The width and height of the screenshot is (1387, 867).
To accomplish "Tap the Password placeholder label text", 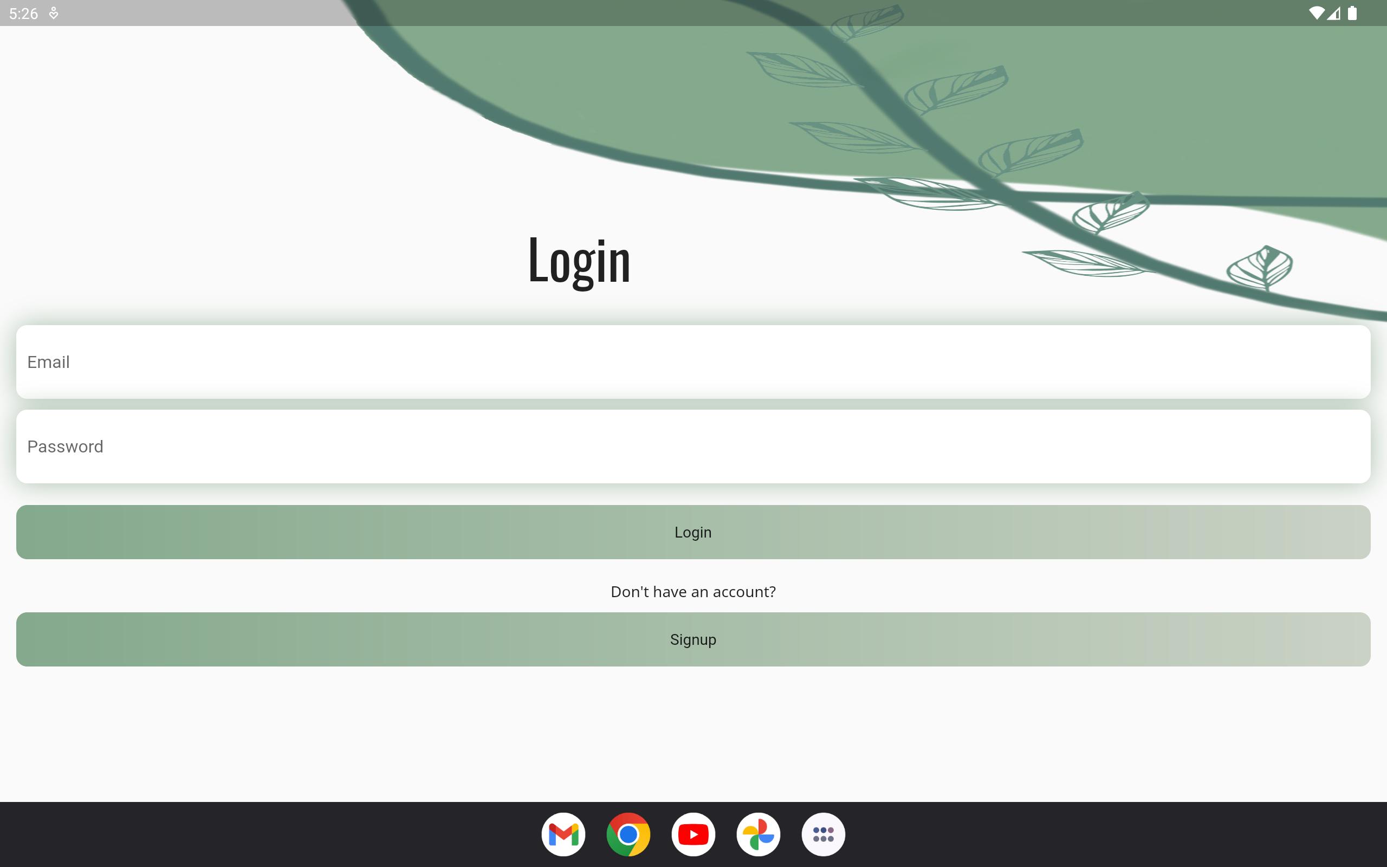I will coord(66,446).
